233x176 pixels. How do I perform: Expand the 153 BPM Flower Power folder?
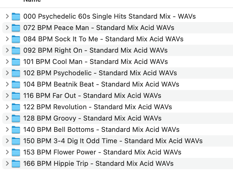click(7, 152)
